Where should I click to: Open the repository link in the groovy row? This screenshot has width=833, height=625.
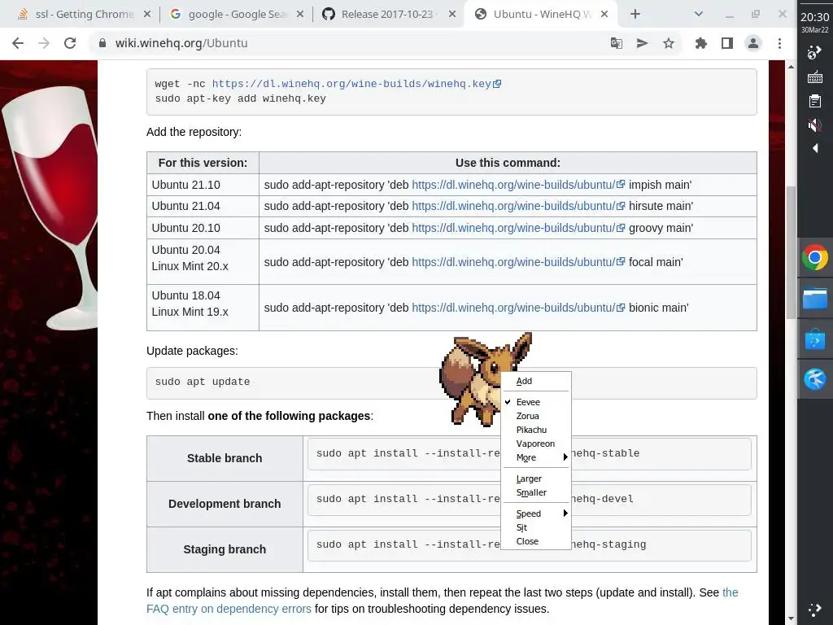518,228
